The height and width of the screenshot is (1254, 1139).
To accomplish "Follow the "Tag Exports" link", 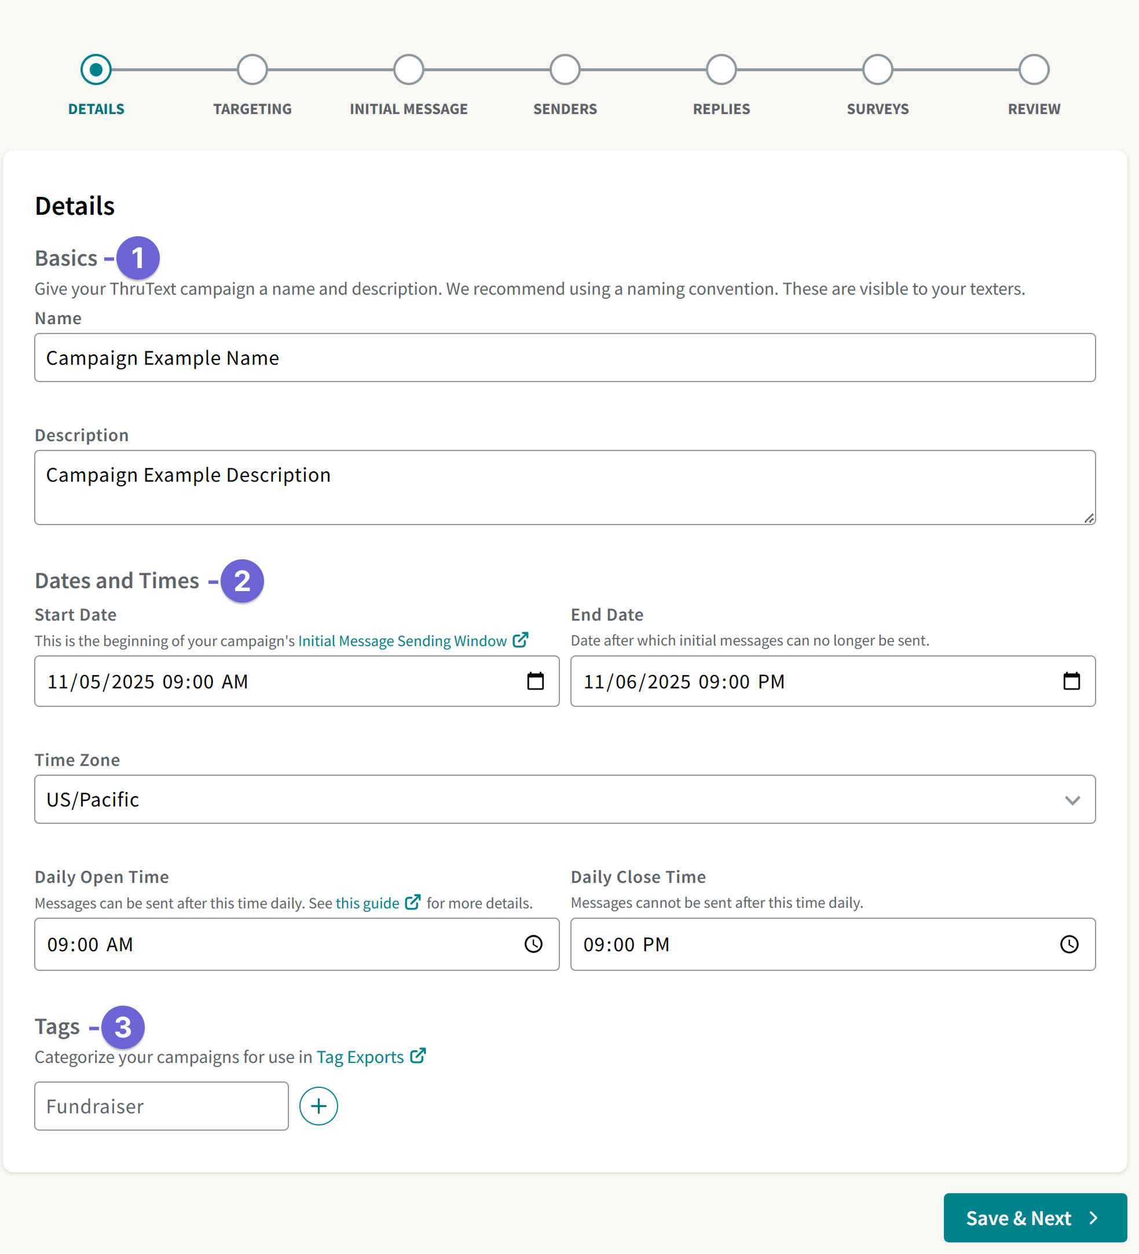I will [360, 1055].
